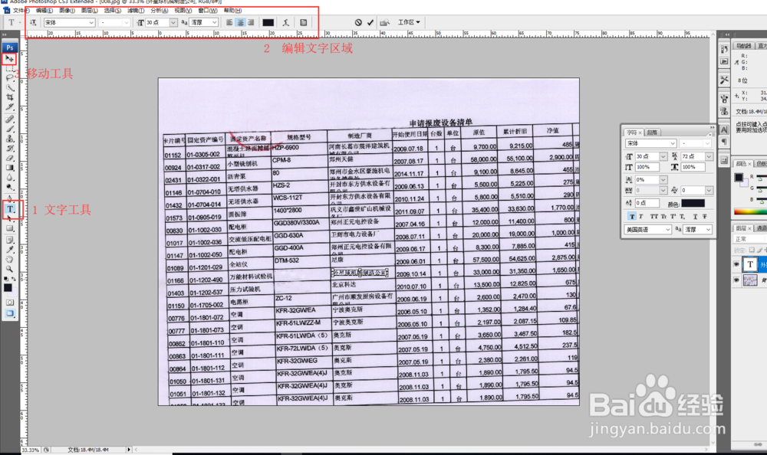
Task: Open the Tool Presets dock icon
Action: coord(725,80)
